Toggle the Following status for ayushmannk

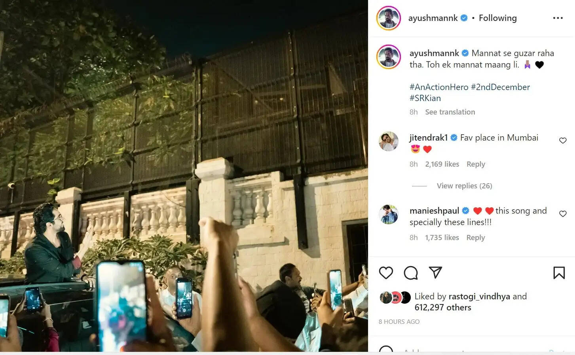tap(497, 18)
